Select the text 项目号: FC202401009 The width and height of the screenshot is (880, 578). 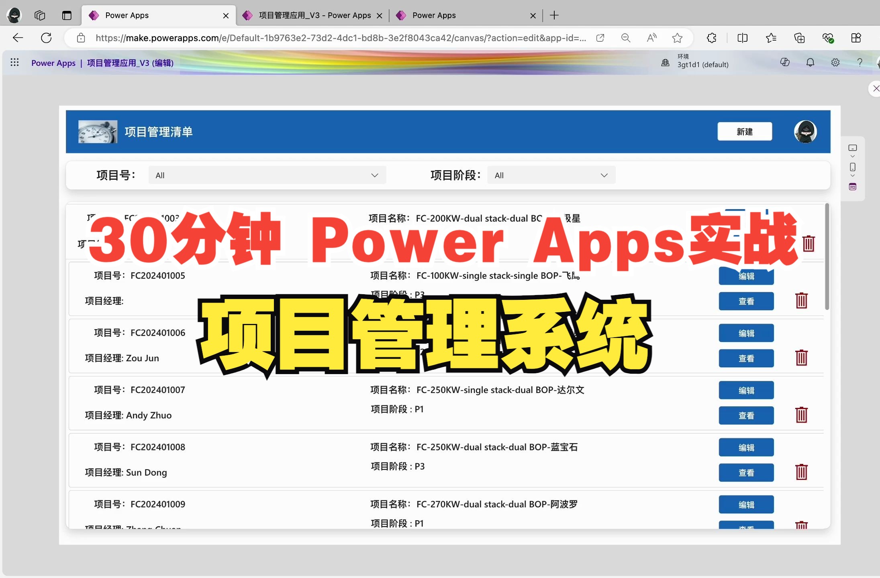(x=140, y=504)
